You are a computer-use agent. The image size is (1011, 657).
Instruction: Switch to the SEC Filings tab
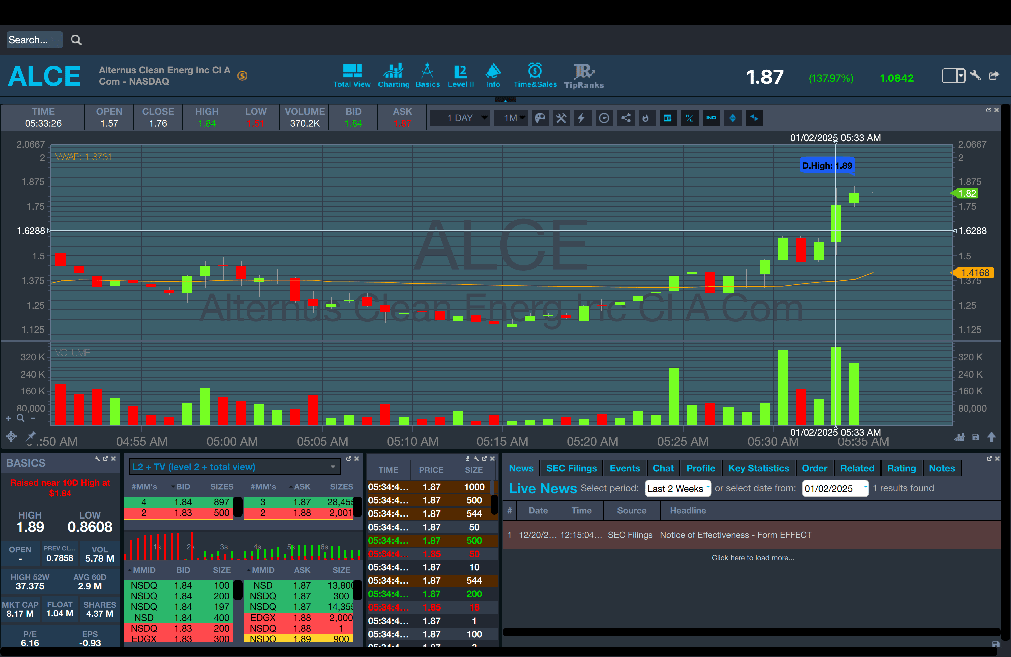[x=571, y=468]
